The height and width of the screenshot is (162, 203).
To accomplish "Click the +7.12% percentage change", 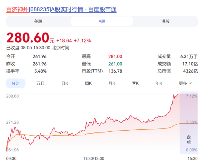I will tap(82, 41).
